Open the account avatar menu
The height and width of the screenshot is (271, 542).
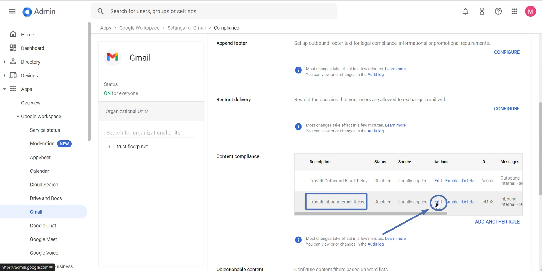tap(530, 11)
